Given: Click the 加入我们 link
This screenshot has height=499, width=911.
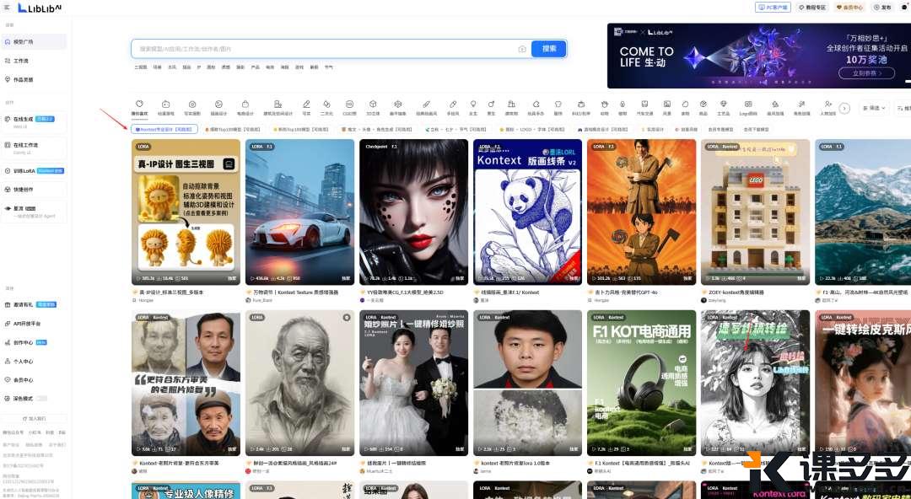Looking at the screenshot, I should coord(35,418).
